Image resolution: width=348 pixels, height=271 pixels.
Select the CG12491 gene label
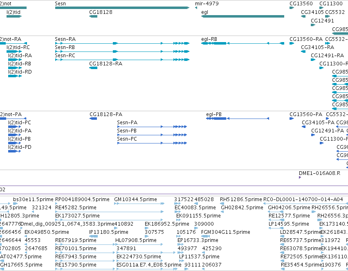pos(322,20)
